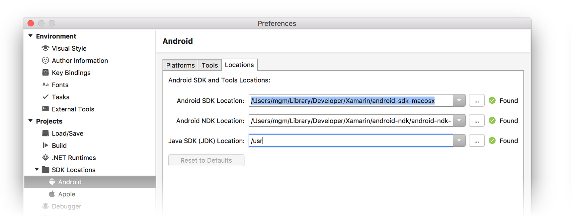Select the Load/Save disk icon
Viewport: 571px width, 217px height.
(45, 133)
